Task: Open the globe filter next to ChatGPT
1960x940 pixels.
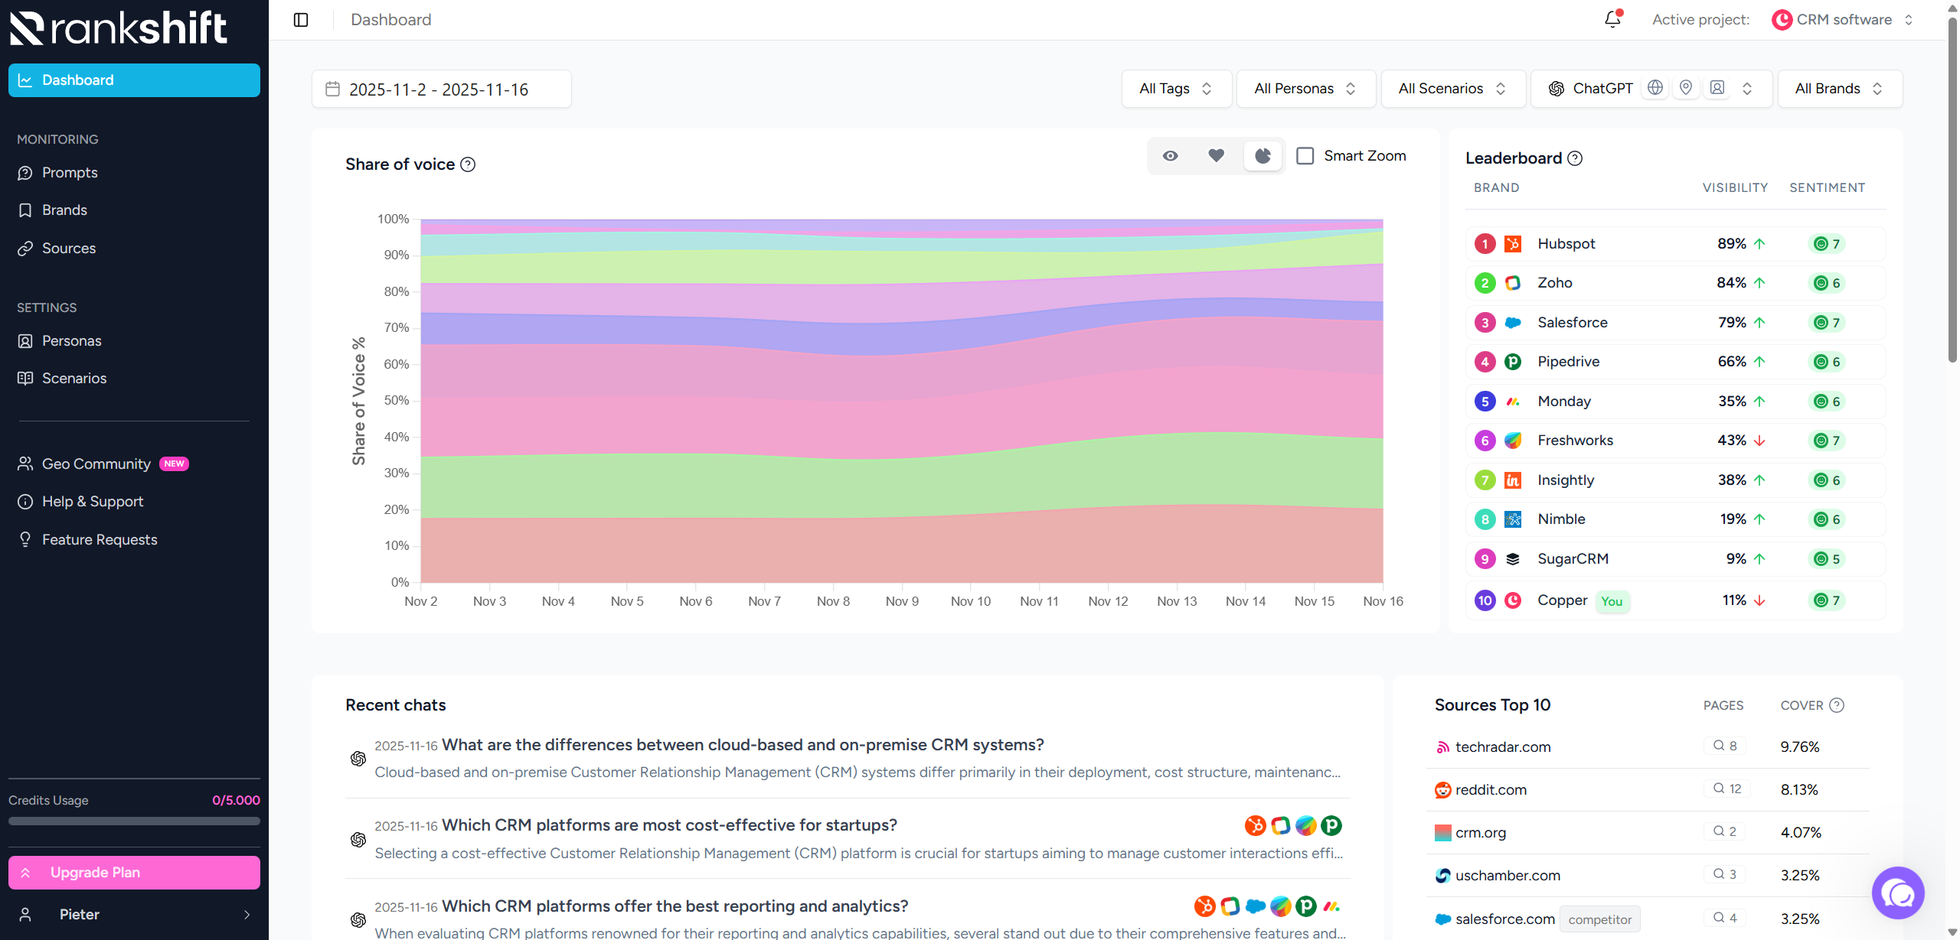Action: [x=1655, y=87]
